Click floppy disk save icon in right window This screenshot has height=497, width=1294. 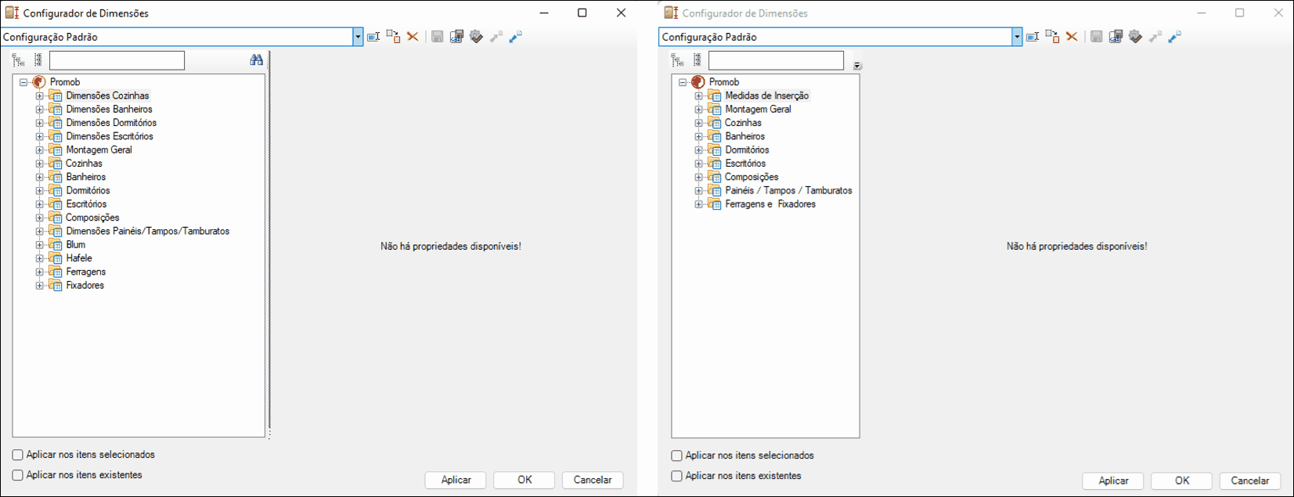1097,37
